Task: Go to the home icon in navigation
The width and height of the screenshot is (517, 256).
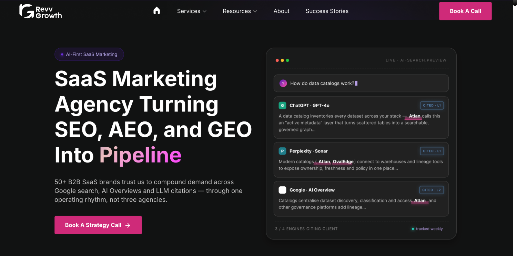Action: coord(157,11)
